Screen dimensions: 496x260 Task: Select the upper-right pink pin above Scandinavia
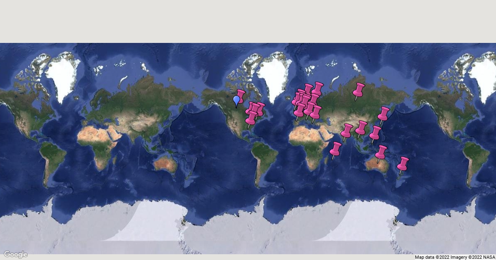pos(317,90)
